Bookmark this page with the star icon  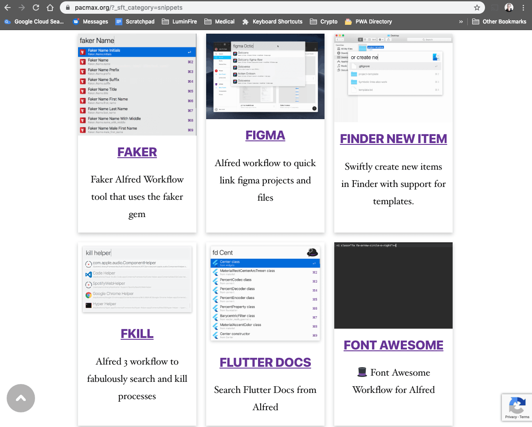(x=477, y=8)
